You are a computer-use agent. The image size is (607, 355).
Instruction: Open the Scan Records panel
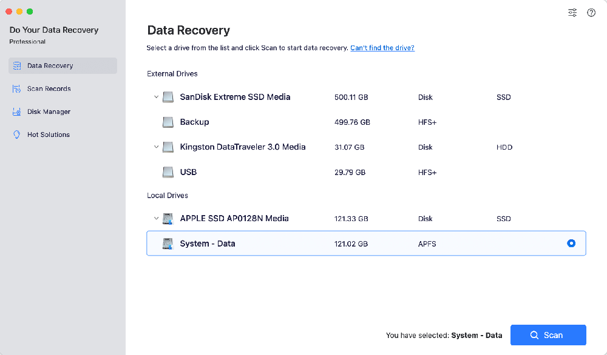point(16,88)
